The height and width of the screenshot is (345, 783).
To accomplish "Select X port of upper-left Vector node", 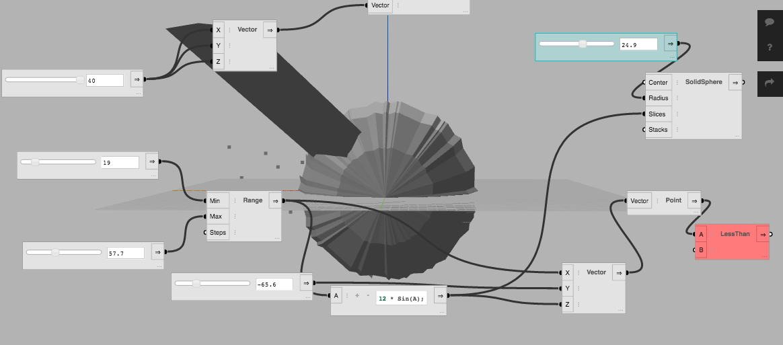I will pyautogui.click(x=218, y=30).
